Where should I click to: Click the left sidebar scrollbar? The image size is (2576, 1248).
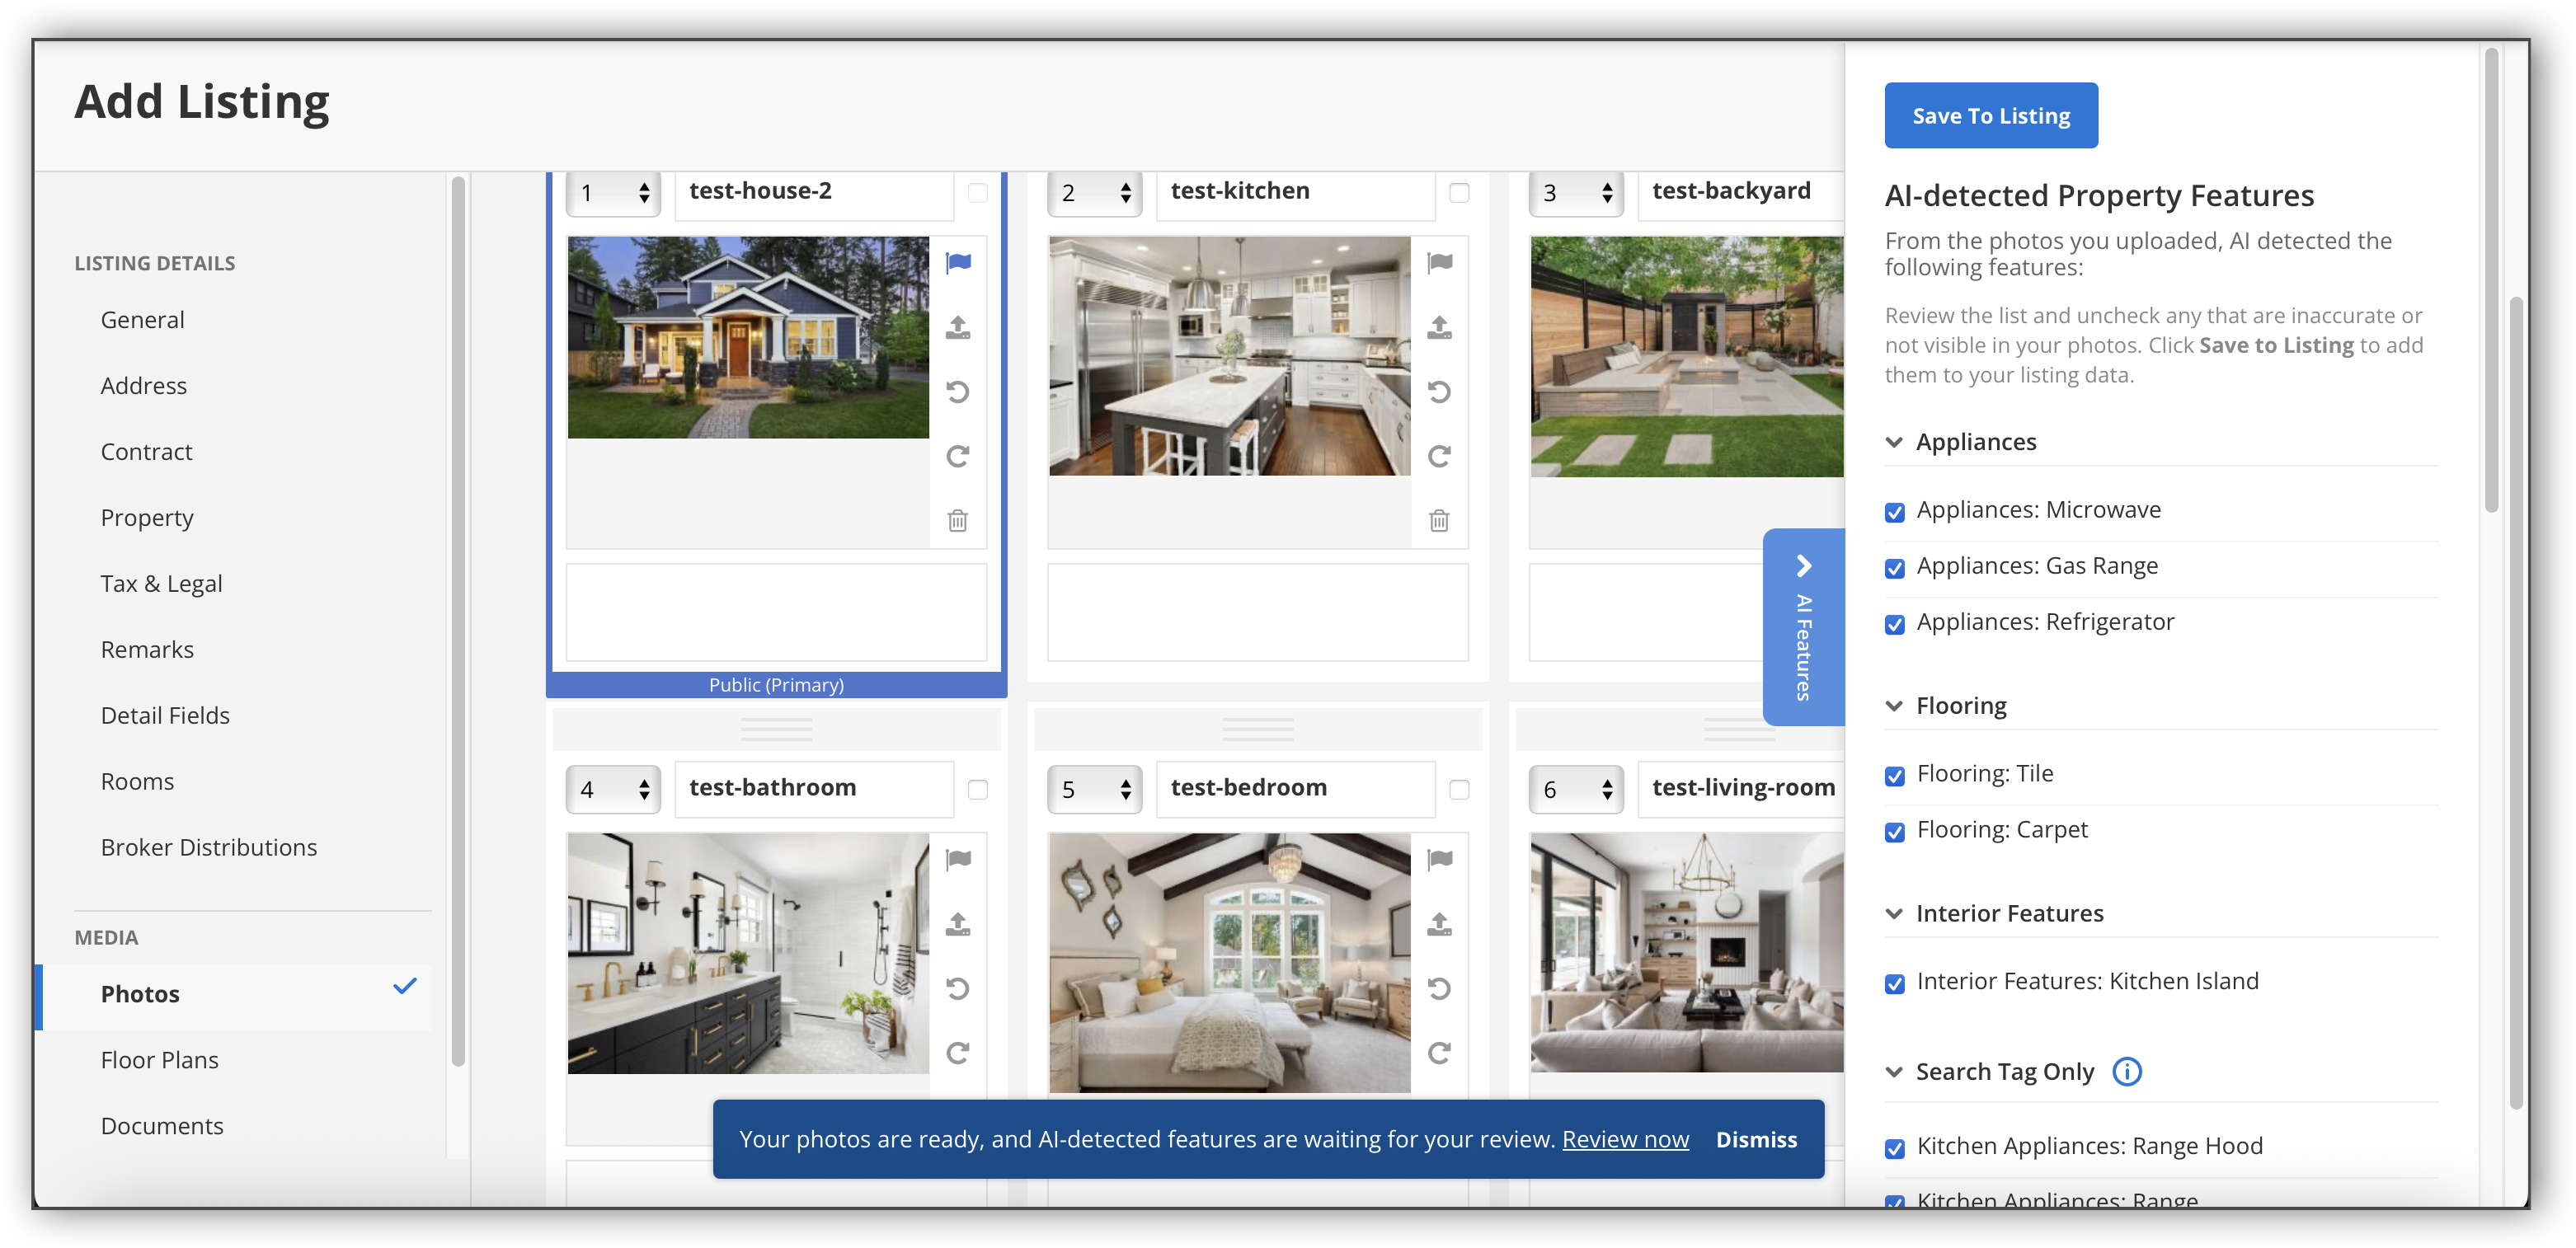tap(458, 620)
